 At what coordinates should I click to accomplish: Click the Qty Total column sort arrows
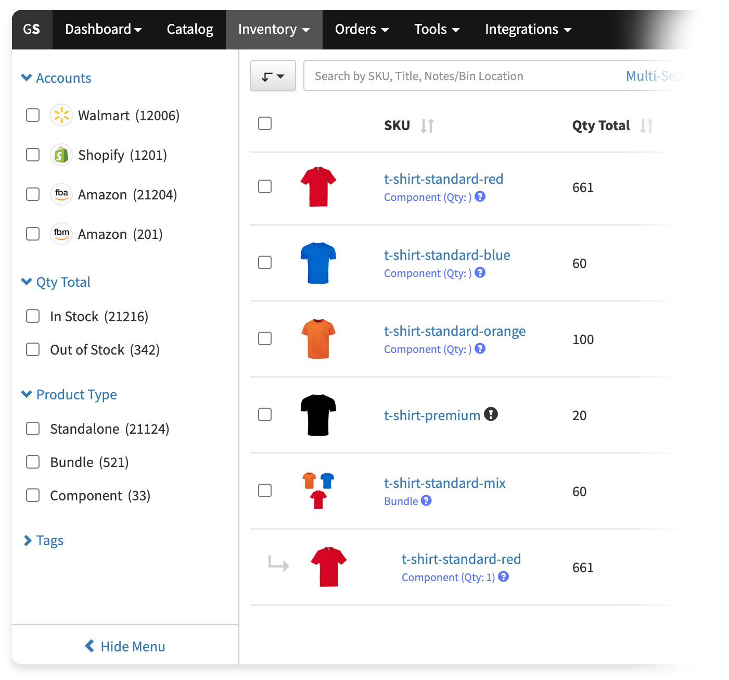click(646, 125)
